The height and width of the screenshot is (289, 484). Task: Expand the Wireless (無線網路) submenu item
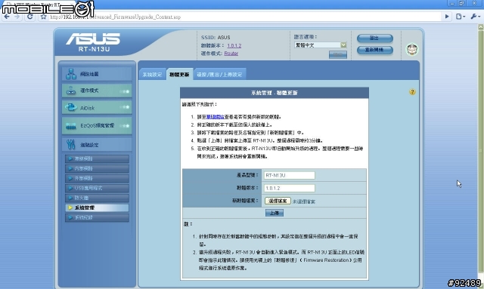97,158
